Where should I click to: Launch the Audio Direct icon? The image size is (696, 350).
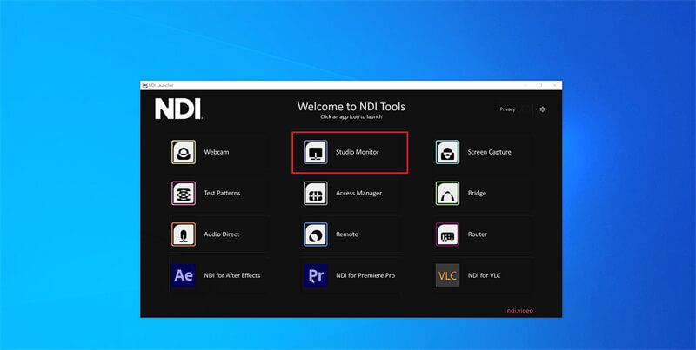coord(184,234)
